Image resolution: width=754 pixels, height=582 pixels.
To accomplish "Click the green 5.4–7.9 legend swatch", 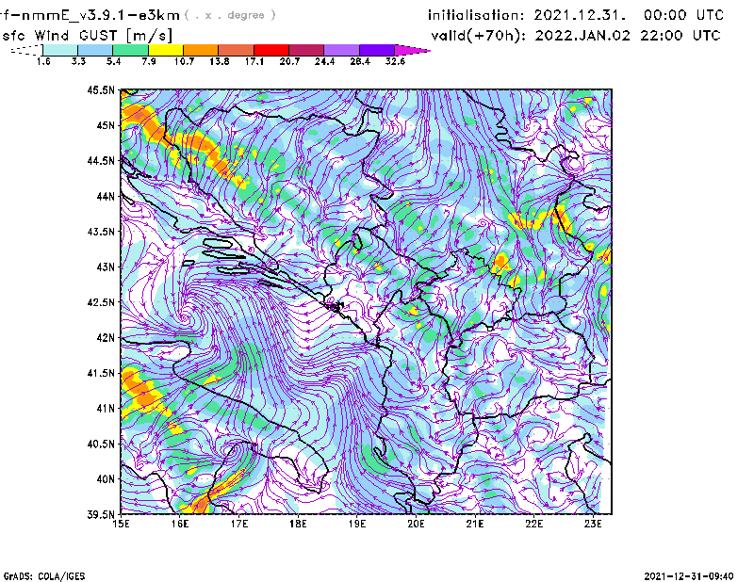I will point(130,50).
